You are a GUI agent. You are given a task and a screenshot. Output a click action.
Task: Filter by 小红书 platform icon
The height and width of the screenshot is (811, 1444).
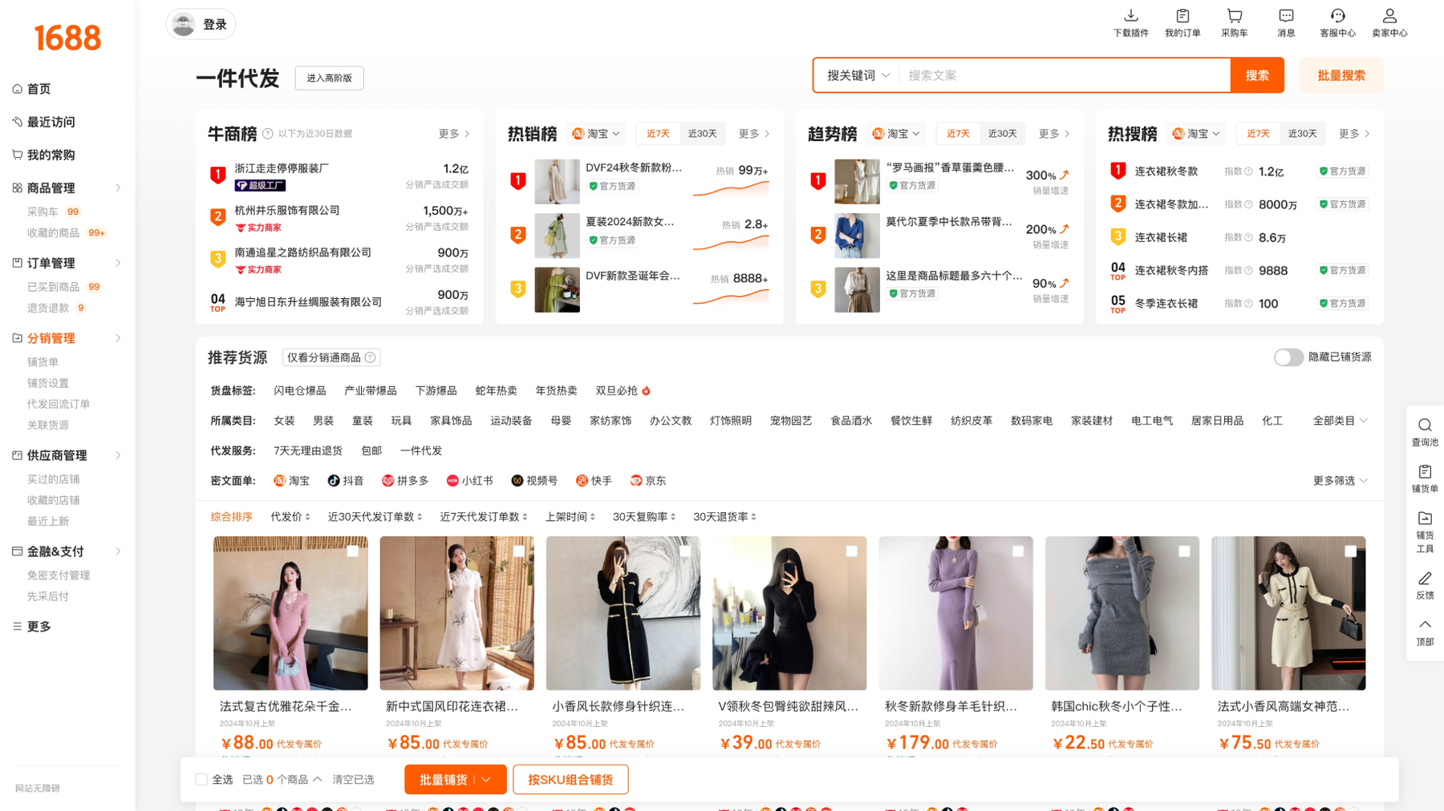click(452, 481)
